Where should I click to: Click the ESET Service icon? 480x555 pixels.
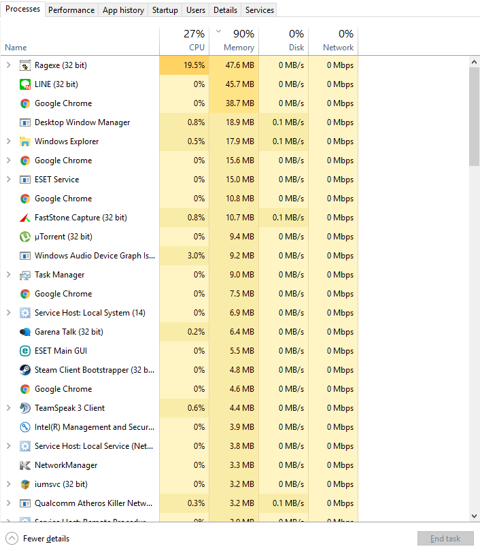tap(24, 180)
